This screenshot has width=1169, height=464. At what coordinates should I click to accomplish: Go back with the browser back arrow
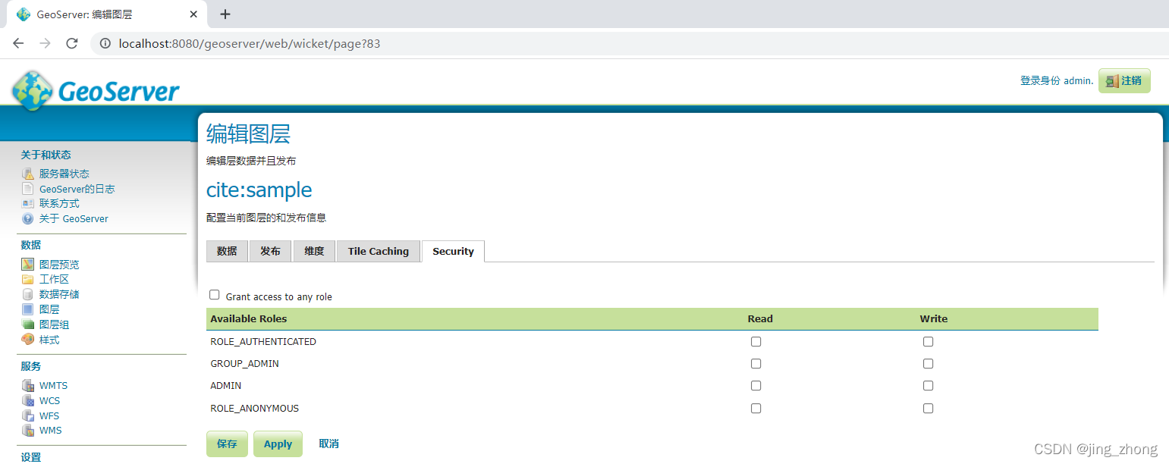click(18, 43)
